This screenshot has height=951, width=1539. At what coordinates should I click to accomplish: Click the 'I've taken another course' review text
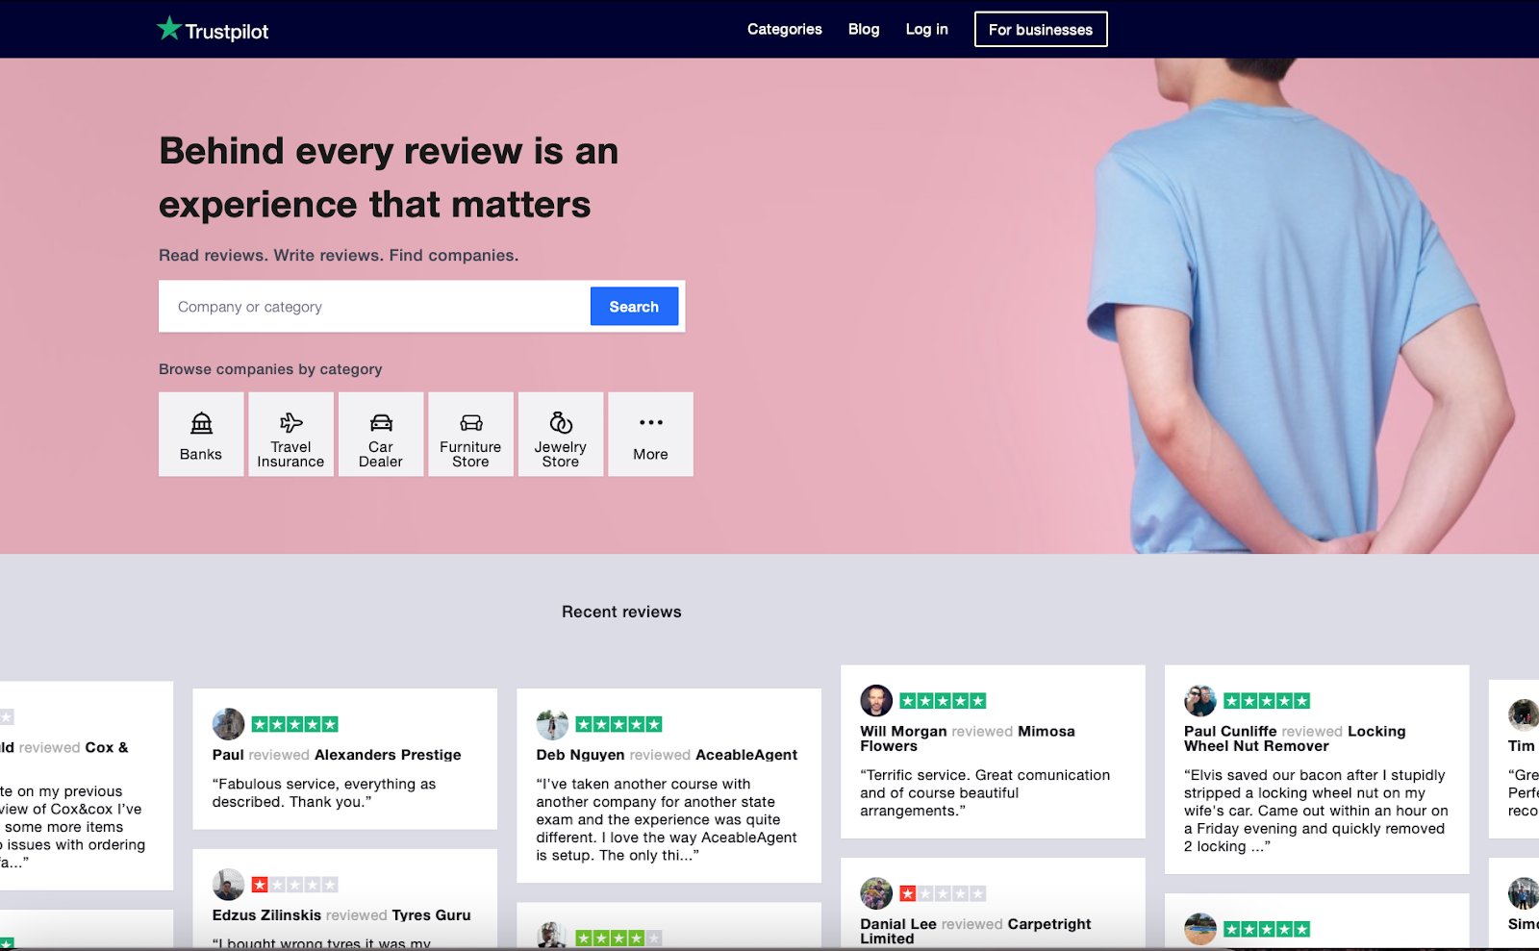667,819
